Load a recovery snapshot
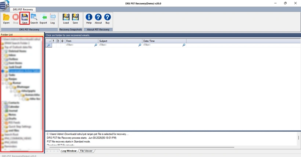Viewport: 301px width, 157px height. tap(66, 19)
